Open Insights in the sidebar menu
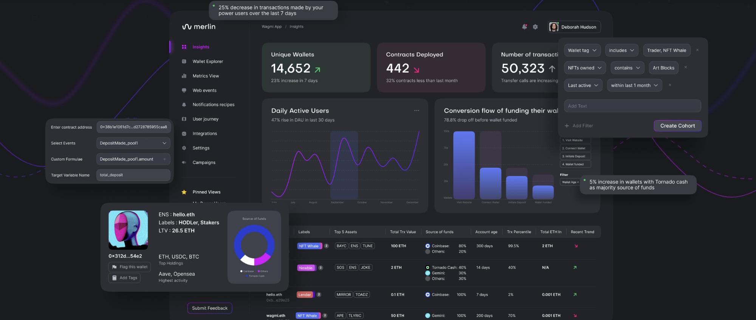The image size is (756, 320). 201,47
